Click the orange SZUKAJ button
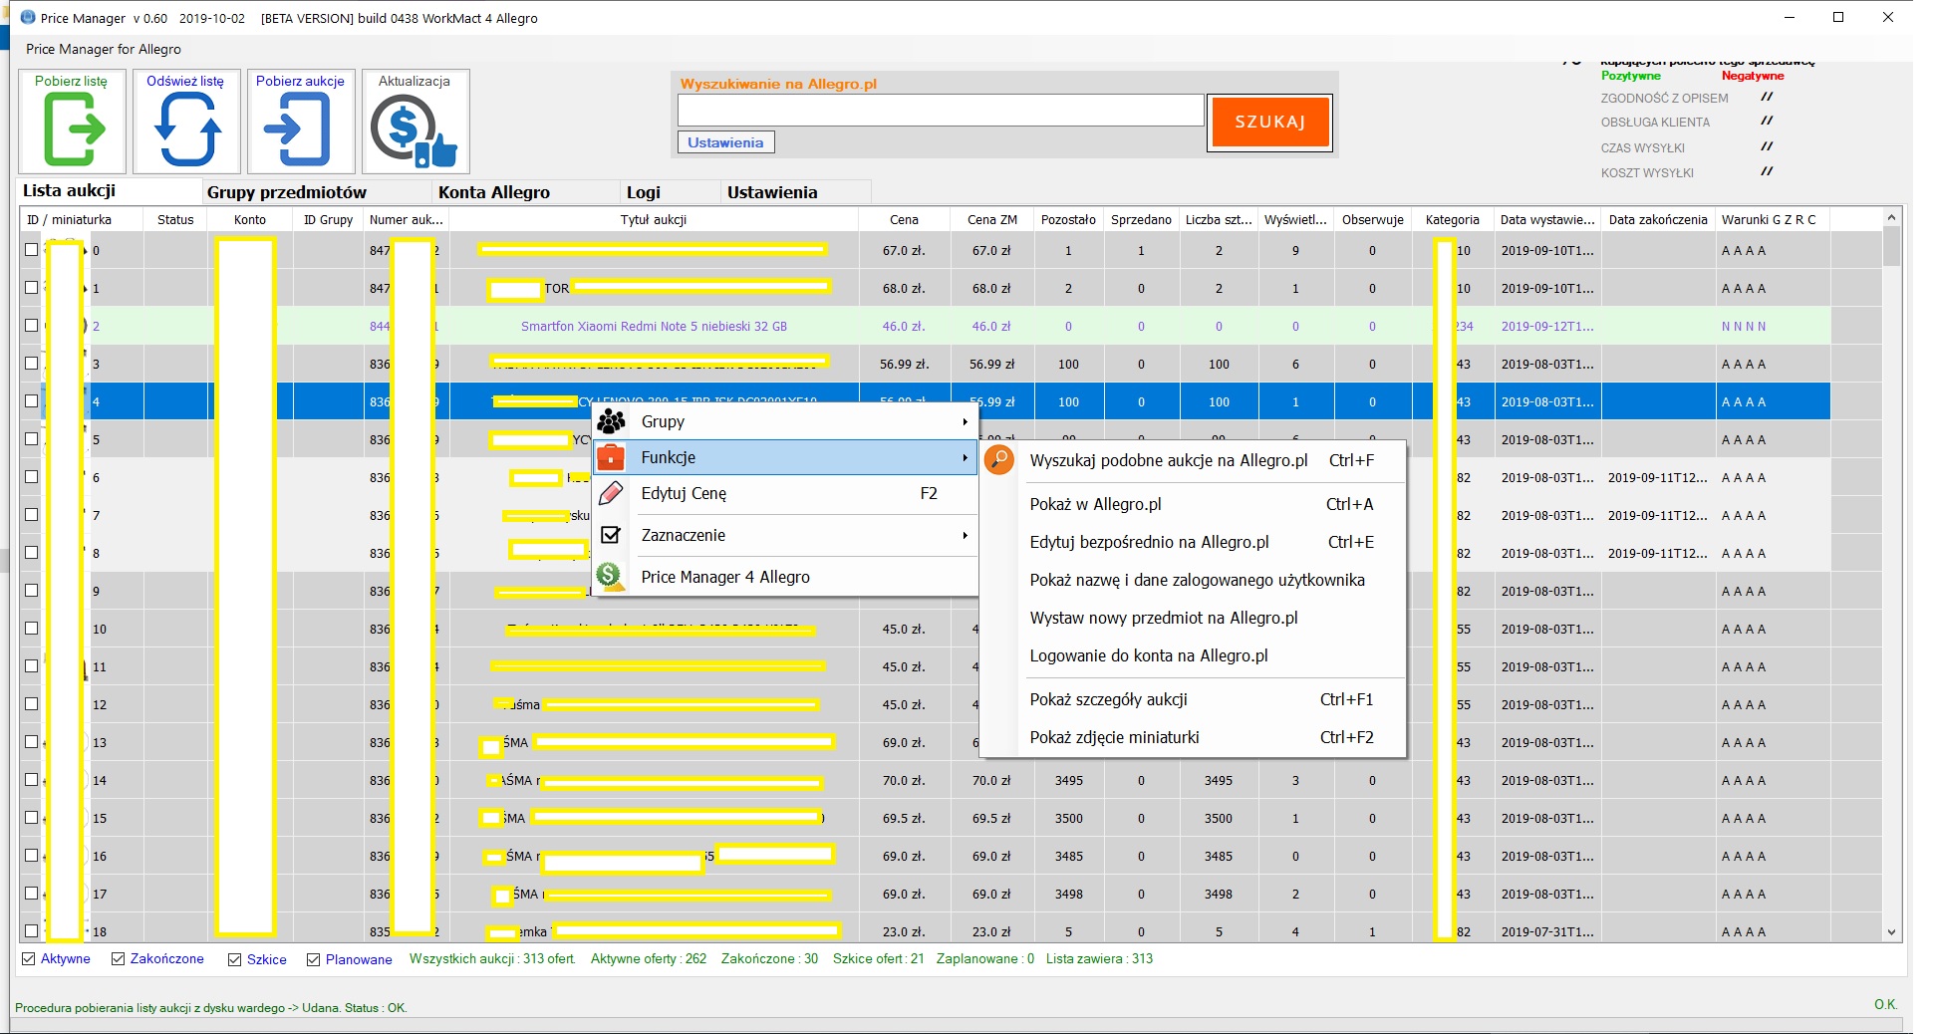This screenshot has height=1034, width=1937. tap(1269, 122)
